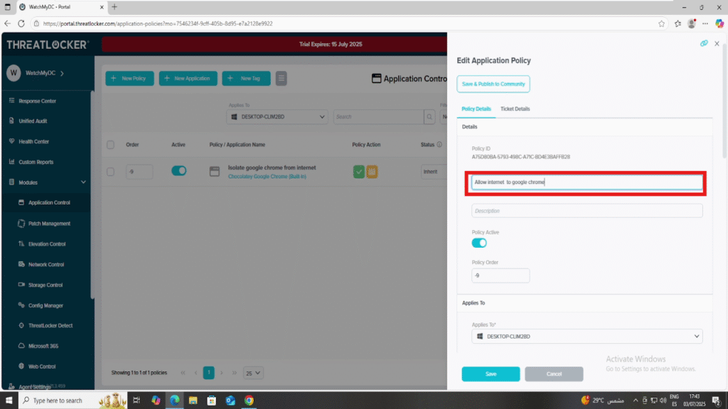Click the New Policy button

(x=129, y=78)
